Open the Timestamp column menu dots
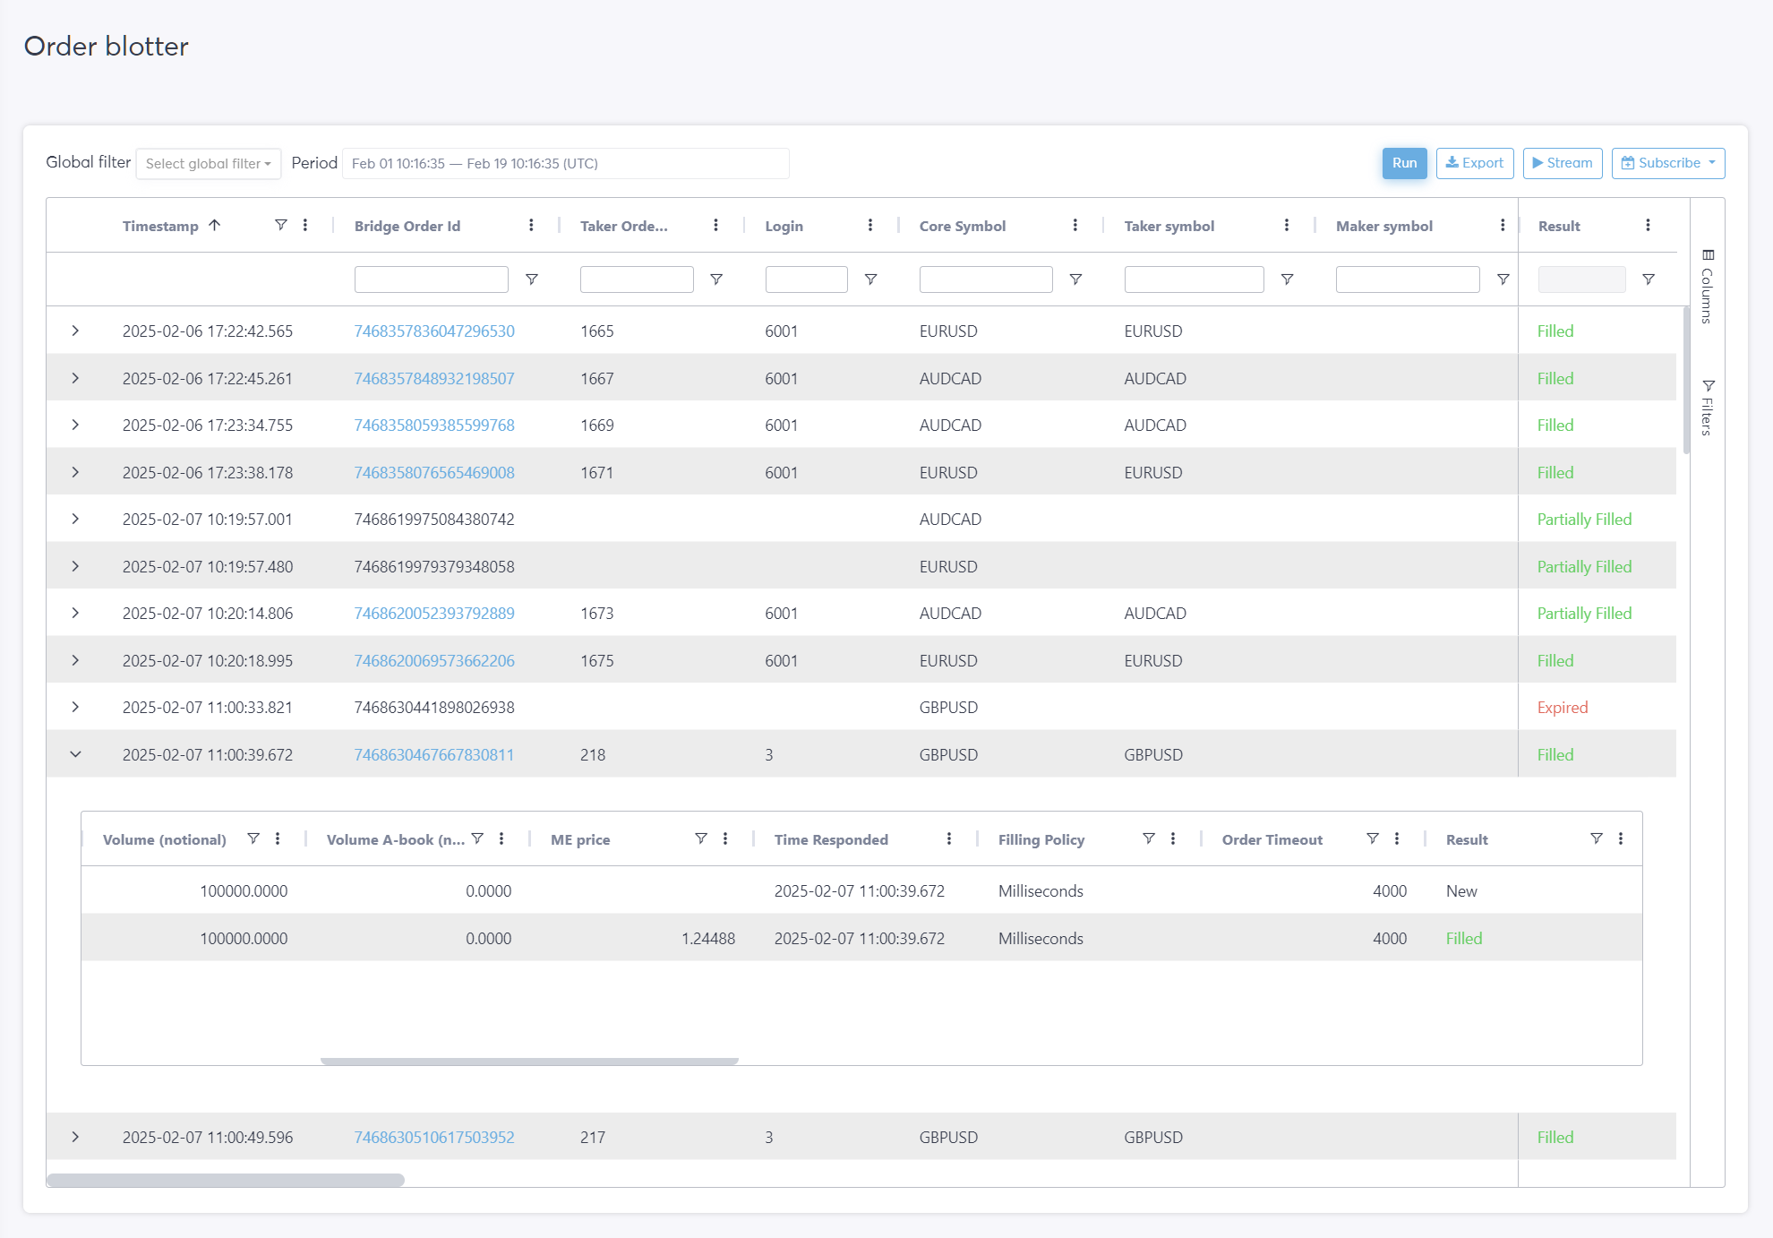The height and width of the screenshot is (1238, 1773). [305, 225]
